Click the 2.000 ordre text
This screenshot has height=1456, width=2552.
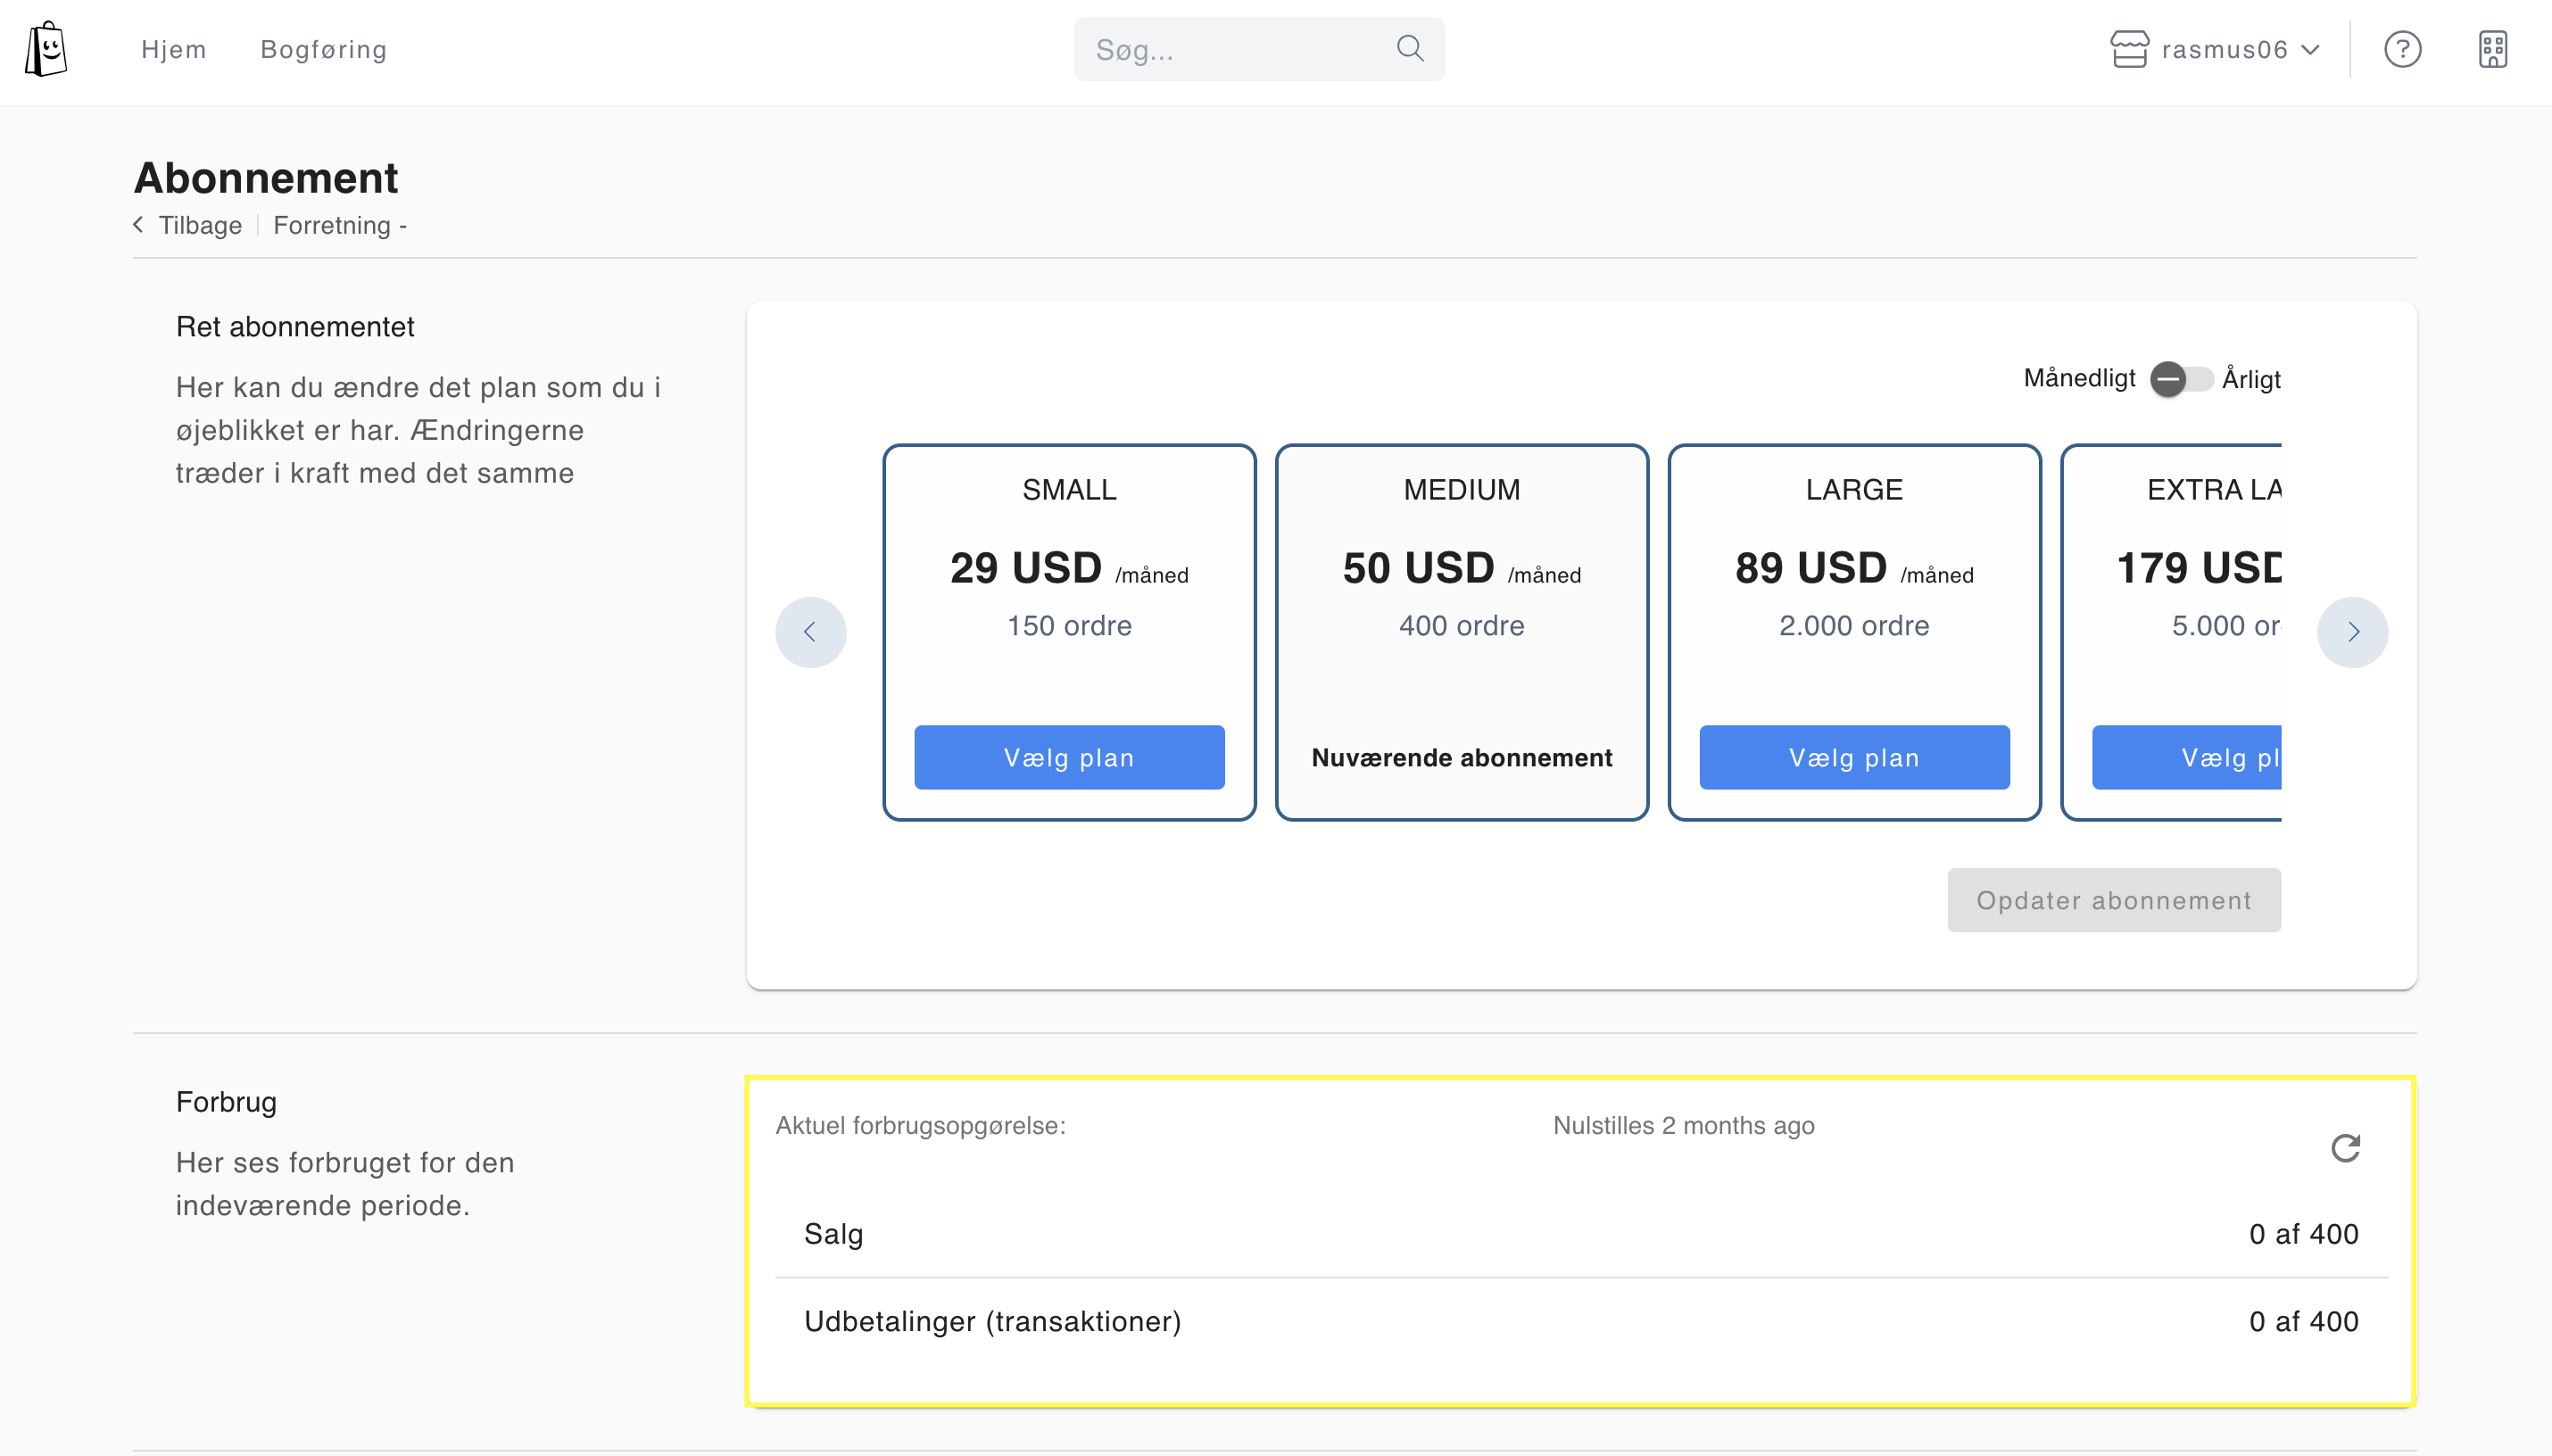(1854, 625)
